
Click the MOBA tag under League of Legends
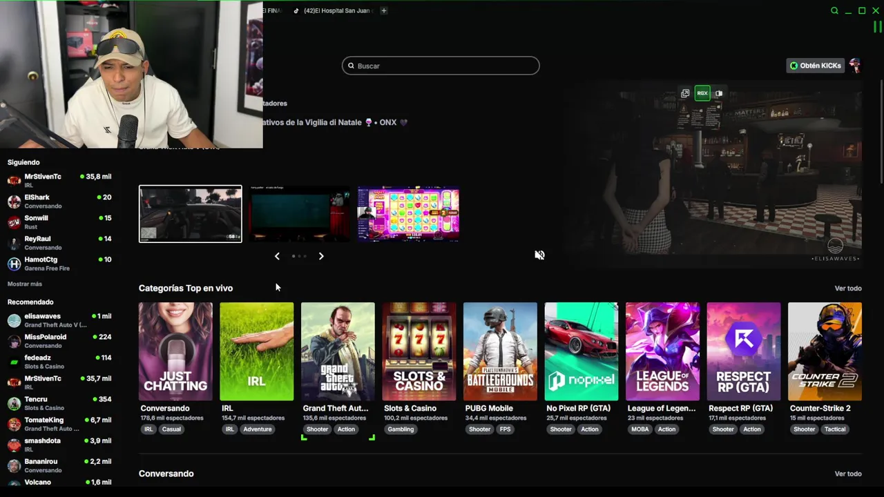click(x=640, y=429)
